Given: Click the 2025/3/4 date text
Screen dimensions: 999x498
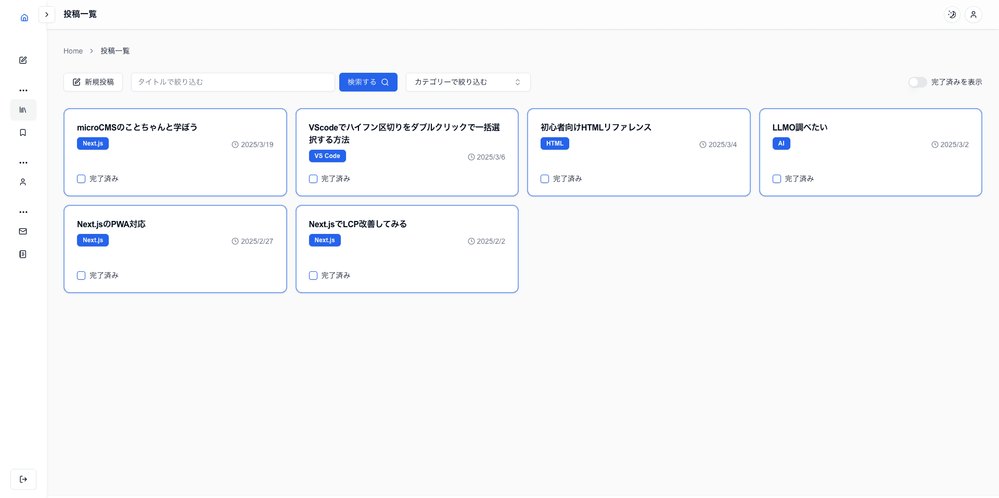Looking at the screenshot, I should tap(723, 145).
